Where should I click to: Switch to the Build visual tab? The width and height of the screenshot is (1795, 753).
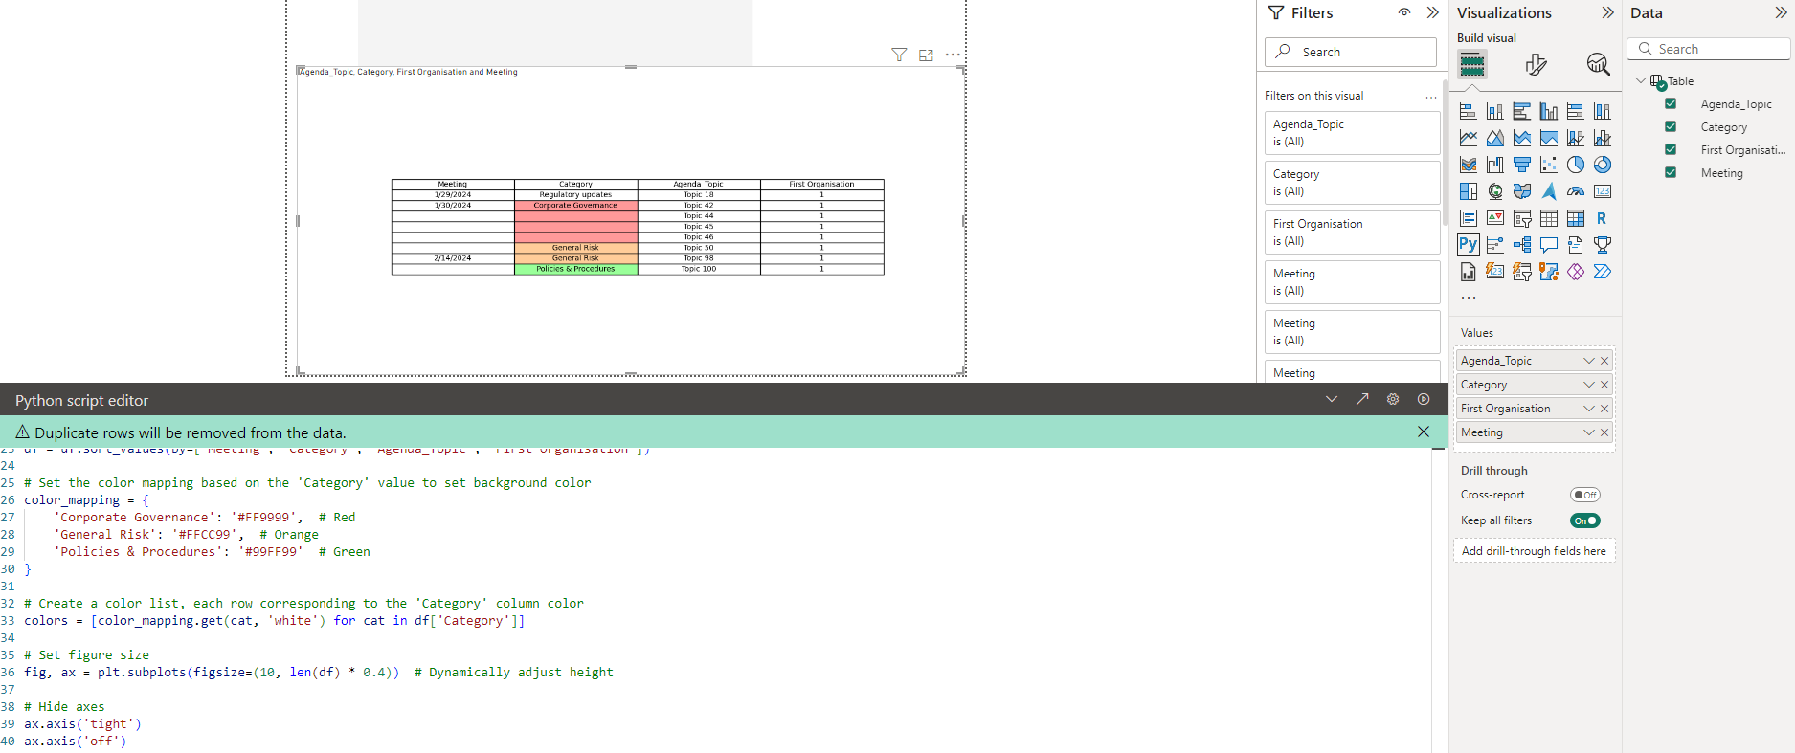coord(1472,64)
